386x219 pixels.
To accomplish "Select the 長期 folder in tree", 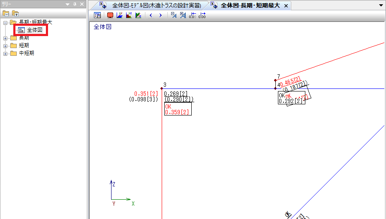I will click(x=24, y=38).
